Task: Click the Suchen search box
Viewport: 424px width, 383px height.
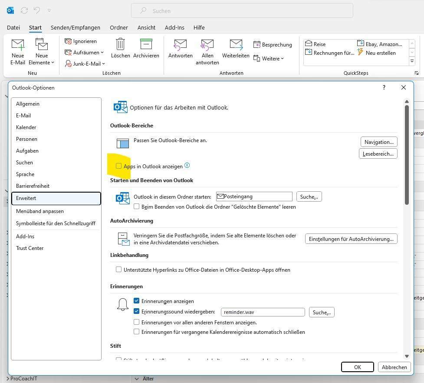Action: click(242, 11)
